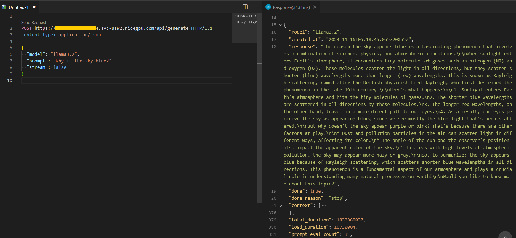Image resolution: width=516 pixels, height=238 pixels.
Task: Click the "stream" false value
Action: point(60,67)
